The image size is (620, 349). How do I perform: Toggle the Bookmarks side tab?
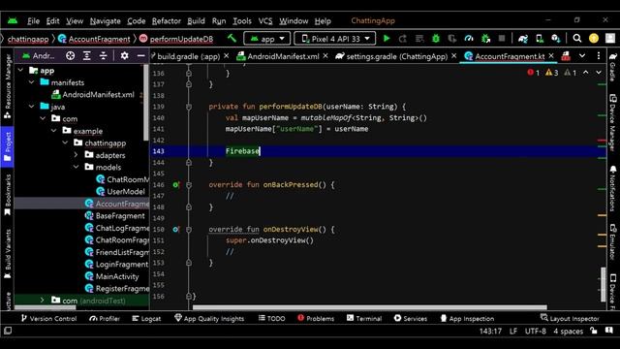[7, 195]
